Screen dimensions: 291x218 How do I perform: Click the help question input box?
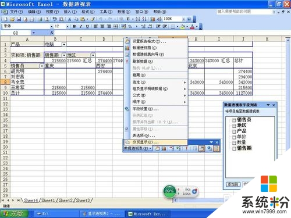coord(244,12)
